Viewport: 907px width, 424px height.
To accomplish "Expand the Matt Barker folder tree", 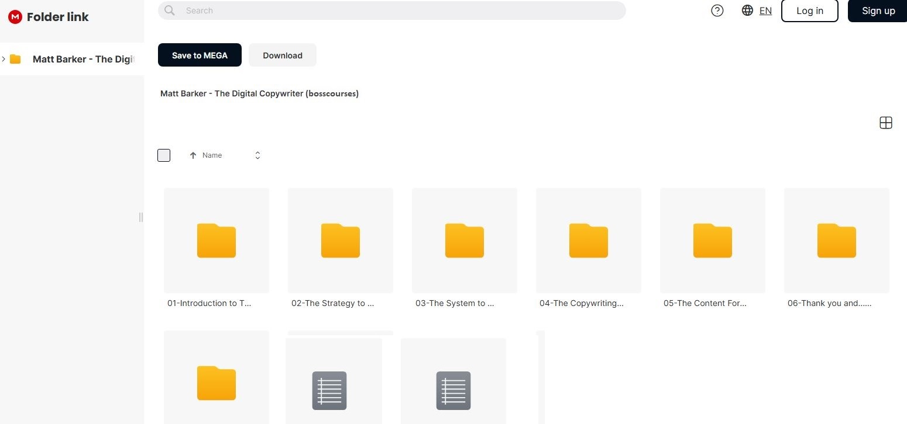I will 4,59.
